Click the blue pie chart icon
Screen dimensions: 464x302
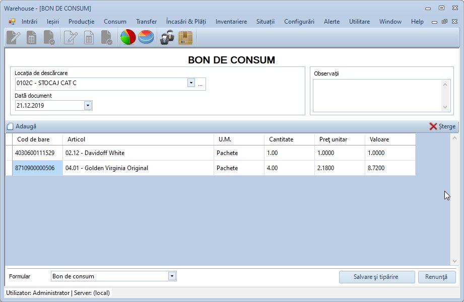[146, 38]
